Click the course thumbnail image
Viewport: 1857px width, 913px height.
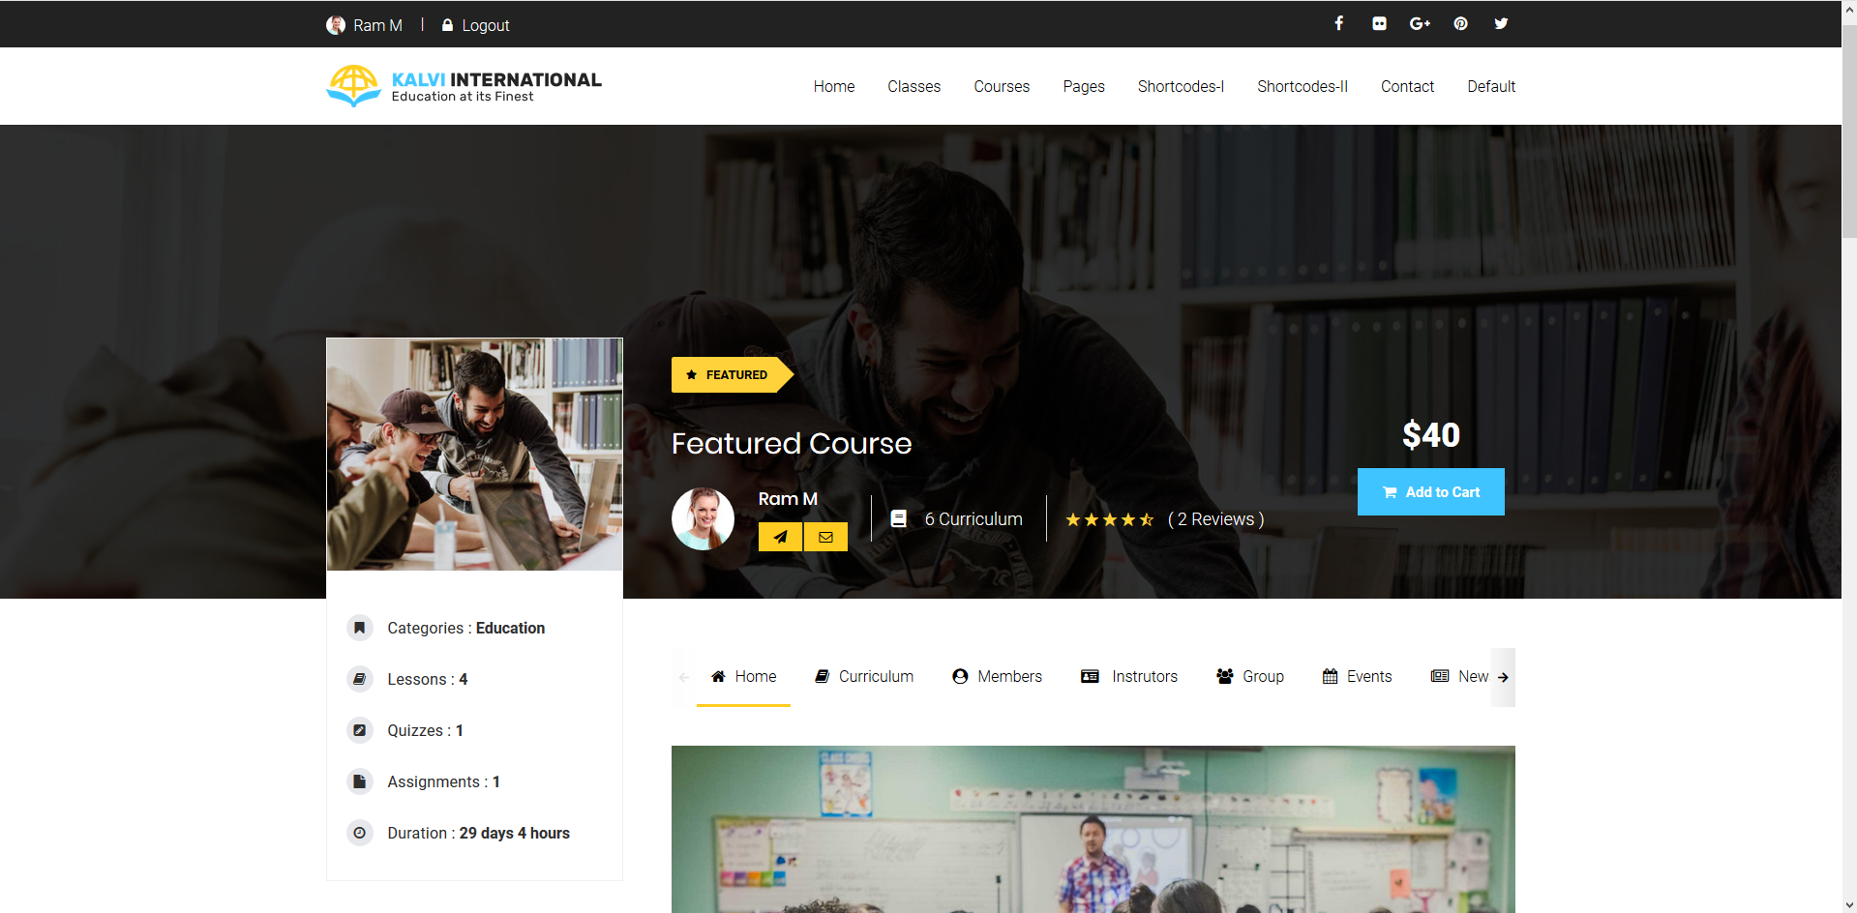pos(474,454)
